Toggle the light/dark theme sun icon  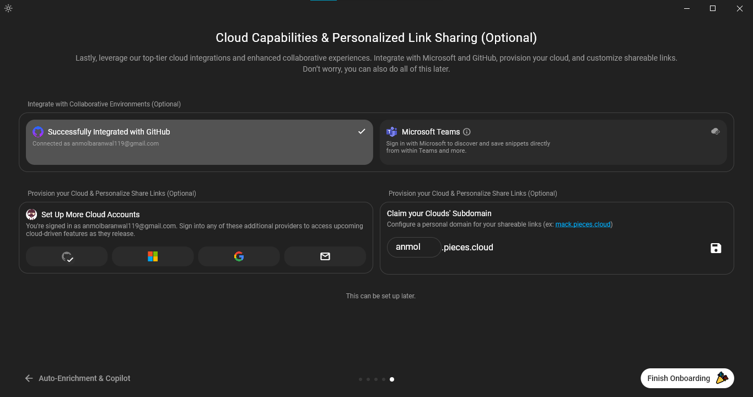point(8,8)
